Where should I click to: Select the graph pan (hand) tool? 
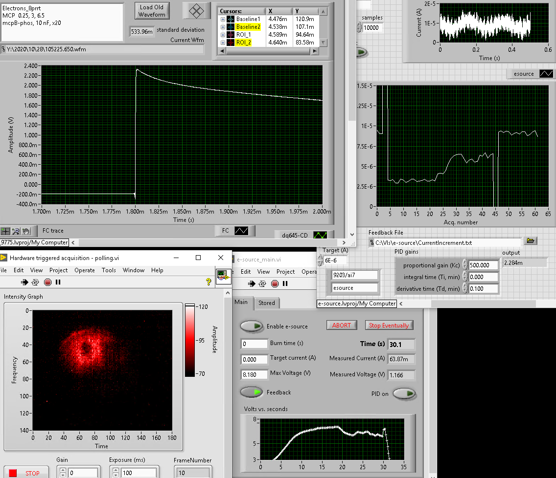click(26, 231)
